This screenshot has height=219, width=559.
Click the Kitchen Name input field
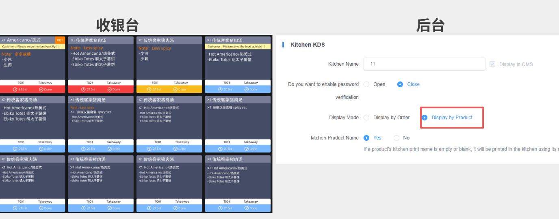click(x=424, y=64)
